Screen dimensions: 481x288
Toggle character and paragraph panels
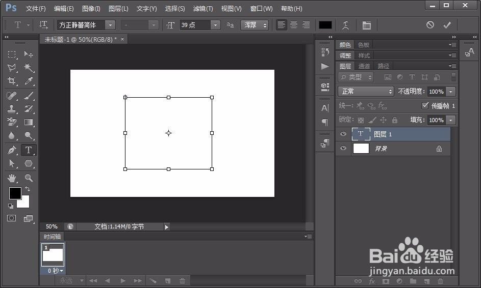366,25
